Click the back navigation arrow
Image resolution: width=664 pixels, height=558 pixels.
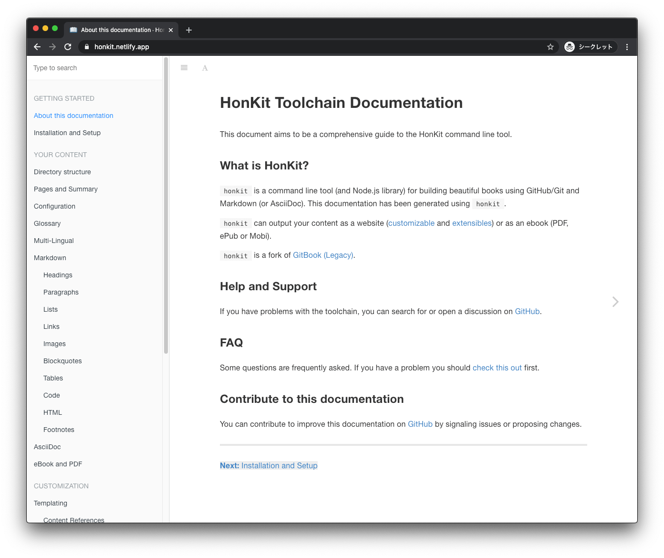(37, 47)
